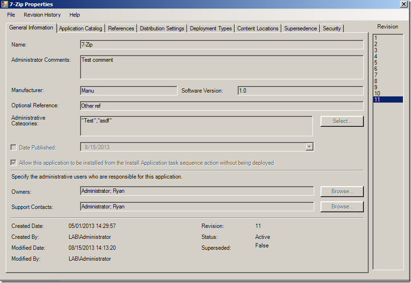Close the 7-Zip Properties window

[404, 4]
